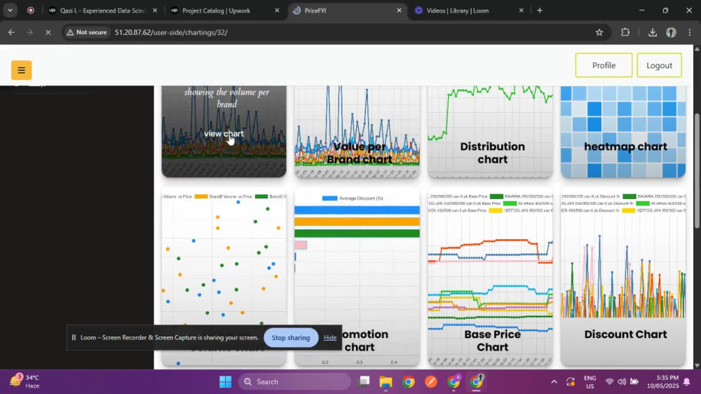Open Task View on the taskbar

point(365,381)
